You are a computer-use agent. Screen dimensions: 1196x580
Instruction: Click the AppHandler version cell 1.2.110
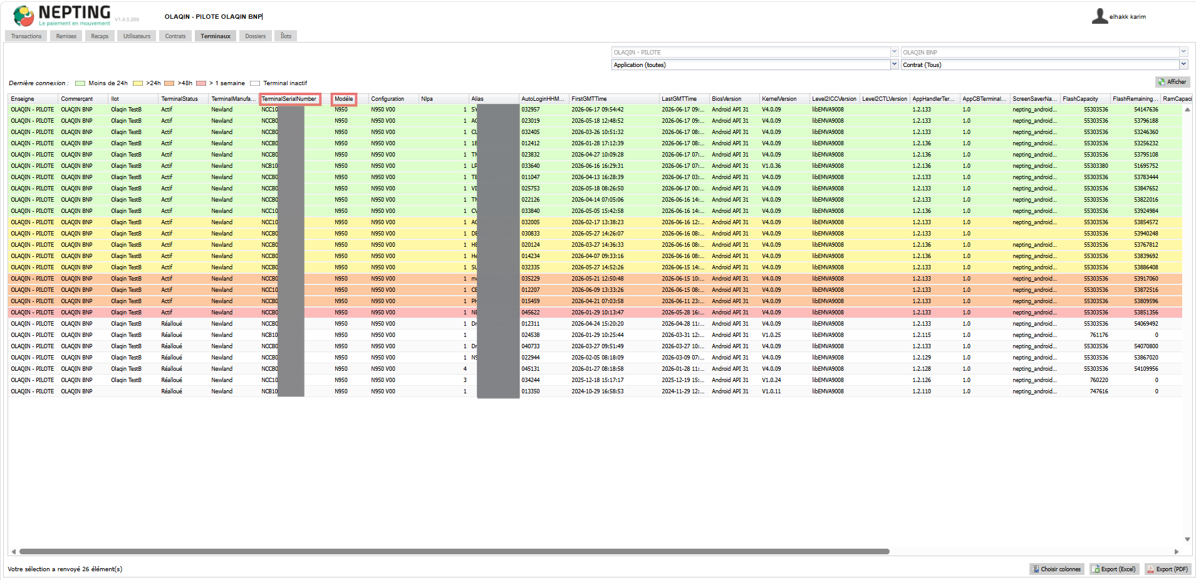pos(921,391)
